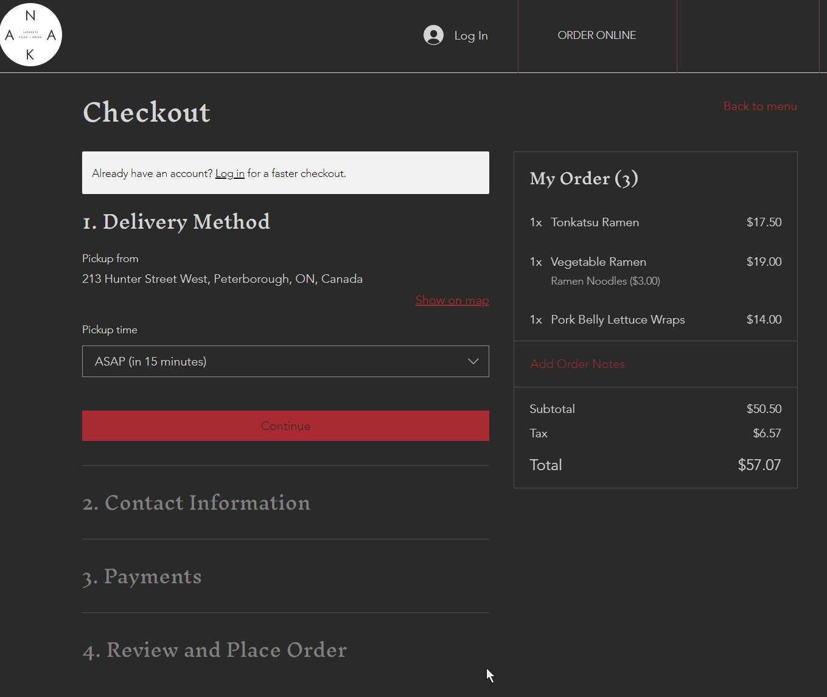Expand the Contact Information section
Screen dimensions: 827x697
point(196,503)
